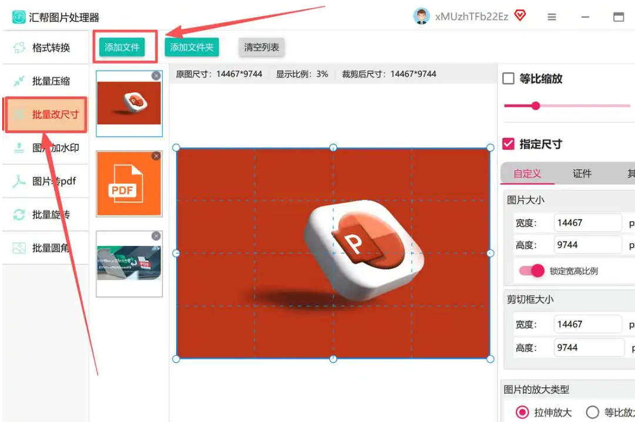Open 格式转换 in the sidebar
635x422 pixels.
click(45, 48)
